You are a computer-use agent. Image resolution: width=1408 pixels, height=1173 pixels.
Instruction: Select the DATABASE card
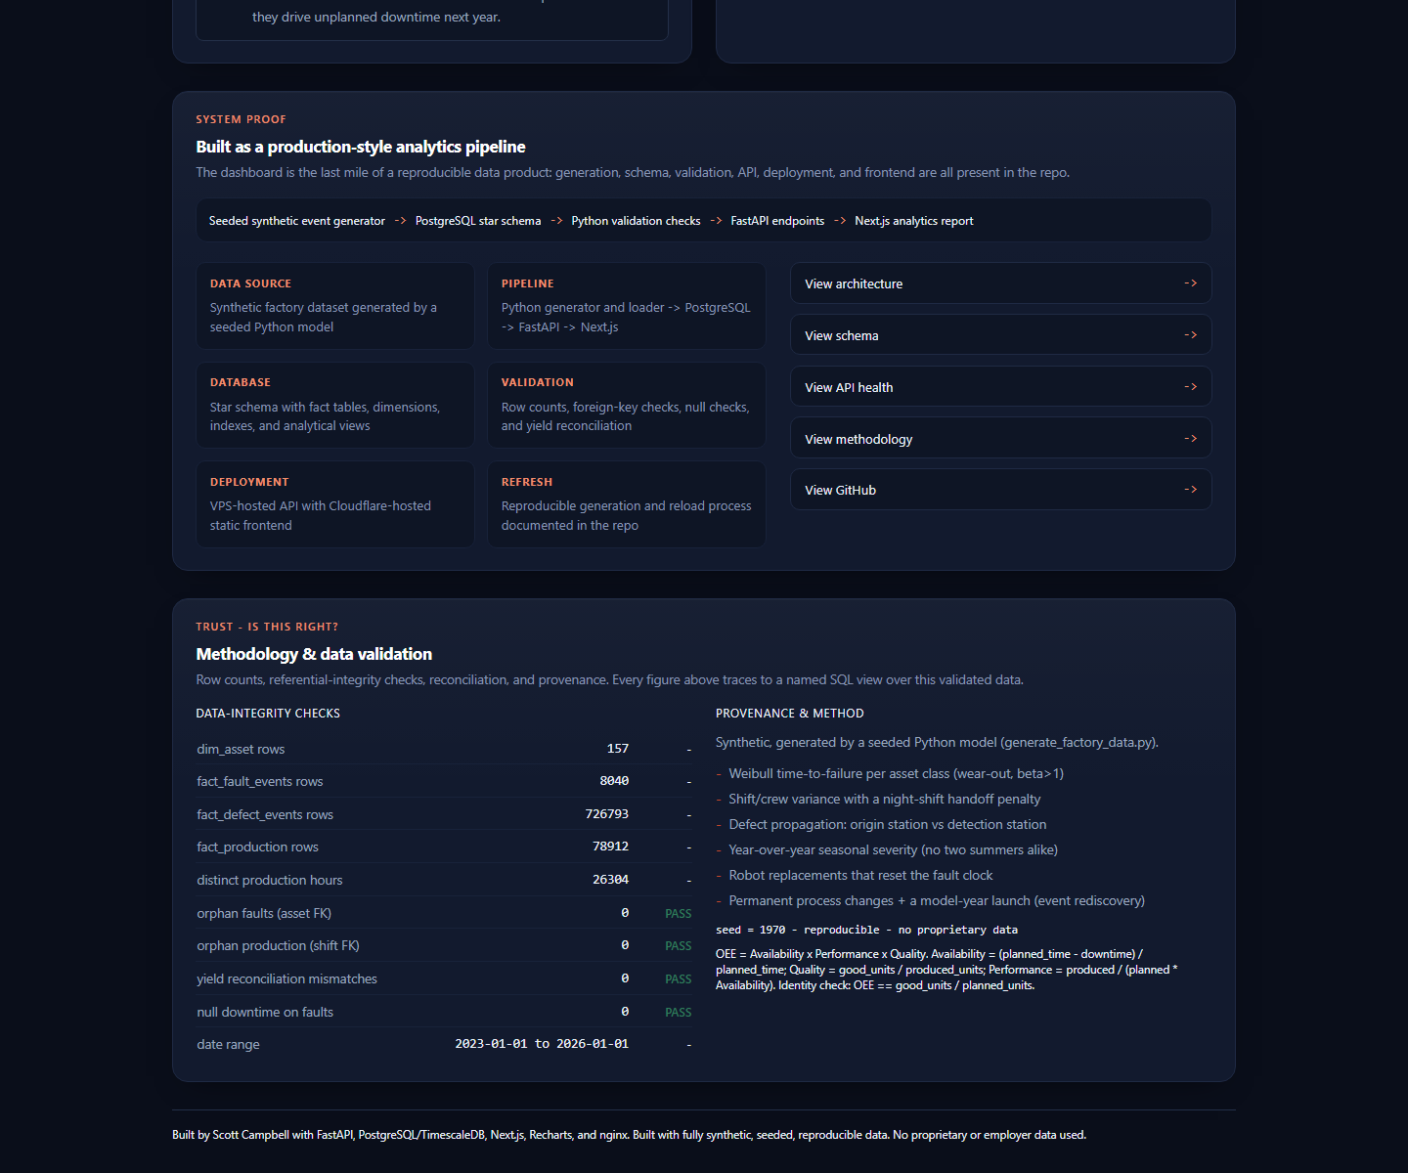(x=335, y=405)
